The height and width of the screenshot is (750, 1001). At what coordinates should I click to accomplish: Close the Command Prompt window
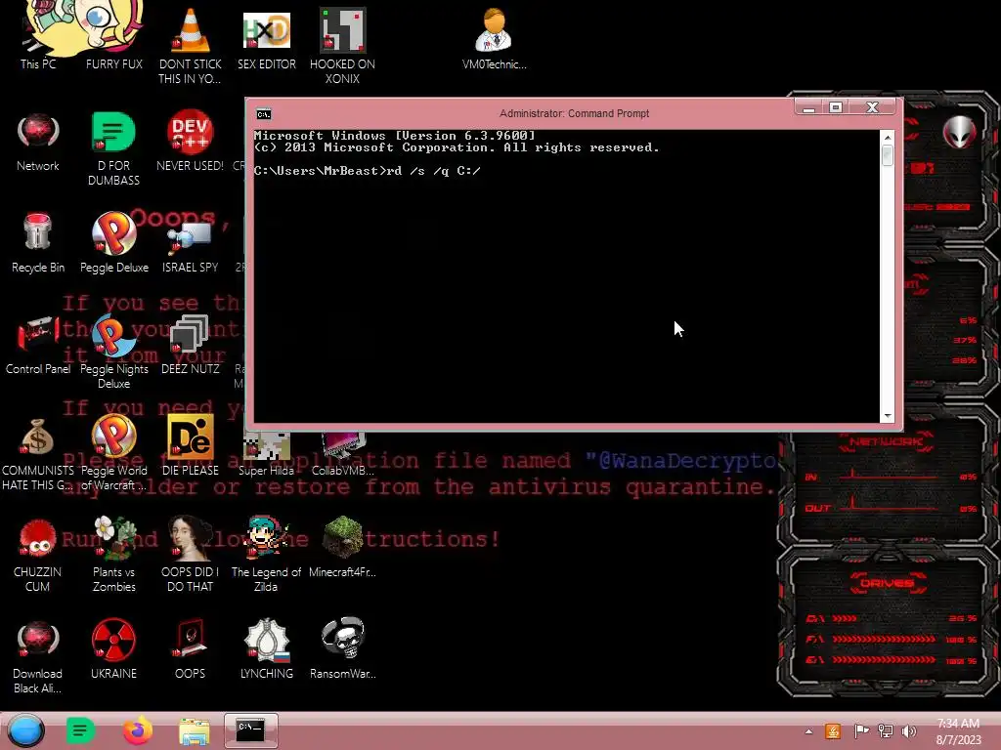pyautogui.click(x=873, y=107)
